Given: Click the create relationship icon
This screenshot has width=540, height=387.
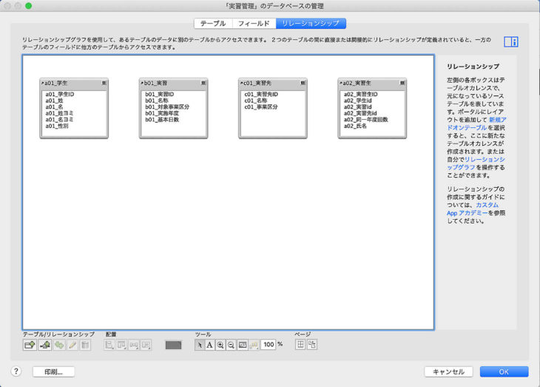Looking at the screenshot, I should [44, 345].
